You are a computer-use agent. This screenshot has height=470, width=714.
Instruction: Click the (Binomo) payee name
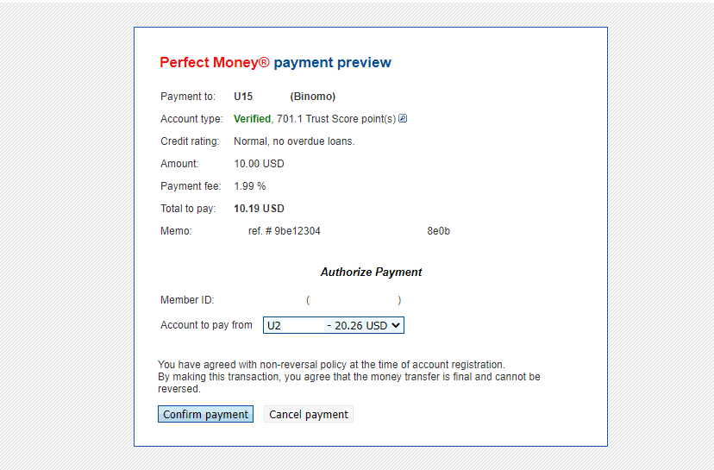tap(312, 97)
